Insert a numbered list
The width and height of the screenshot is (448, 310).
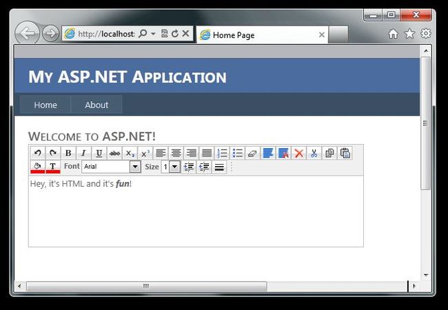(x=223, y=153)
